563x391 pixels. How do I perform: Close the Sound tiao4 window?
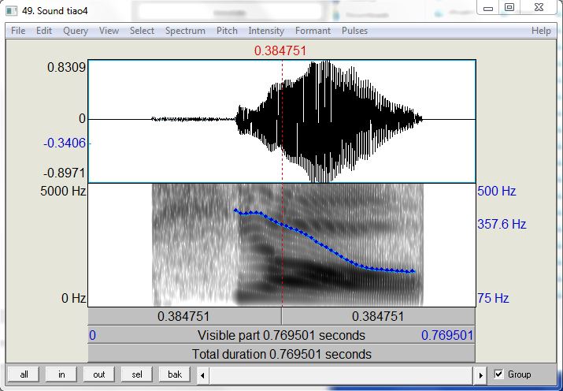[539, 8]
